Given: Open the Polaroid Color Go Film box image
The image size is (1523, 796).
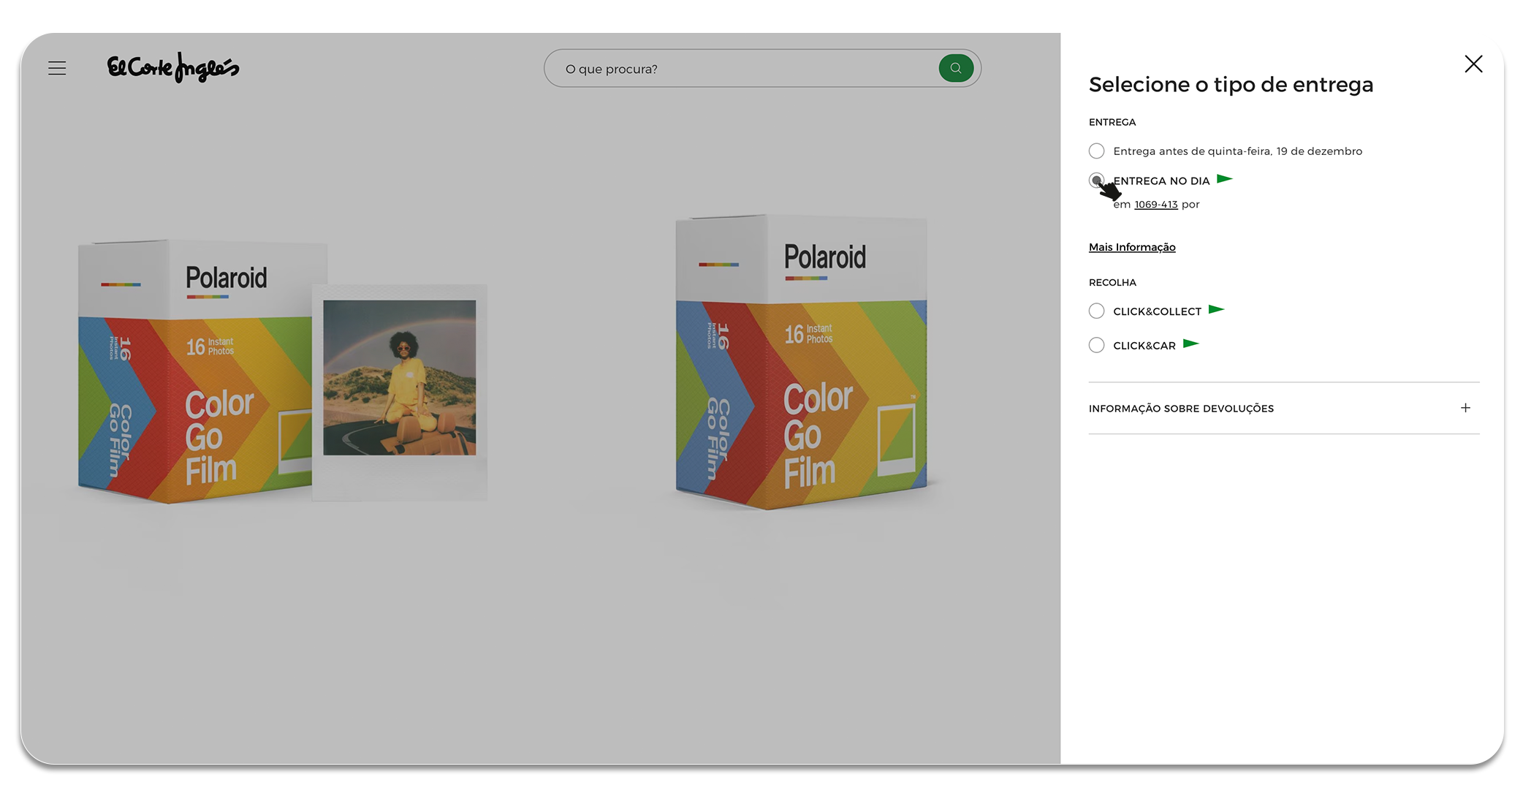Looking at the screenshot, I should click(x=802, y=362).
